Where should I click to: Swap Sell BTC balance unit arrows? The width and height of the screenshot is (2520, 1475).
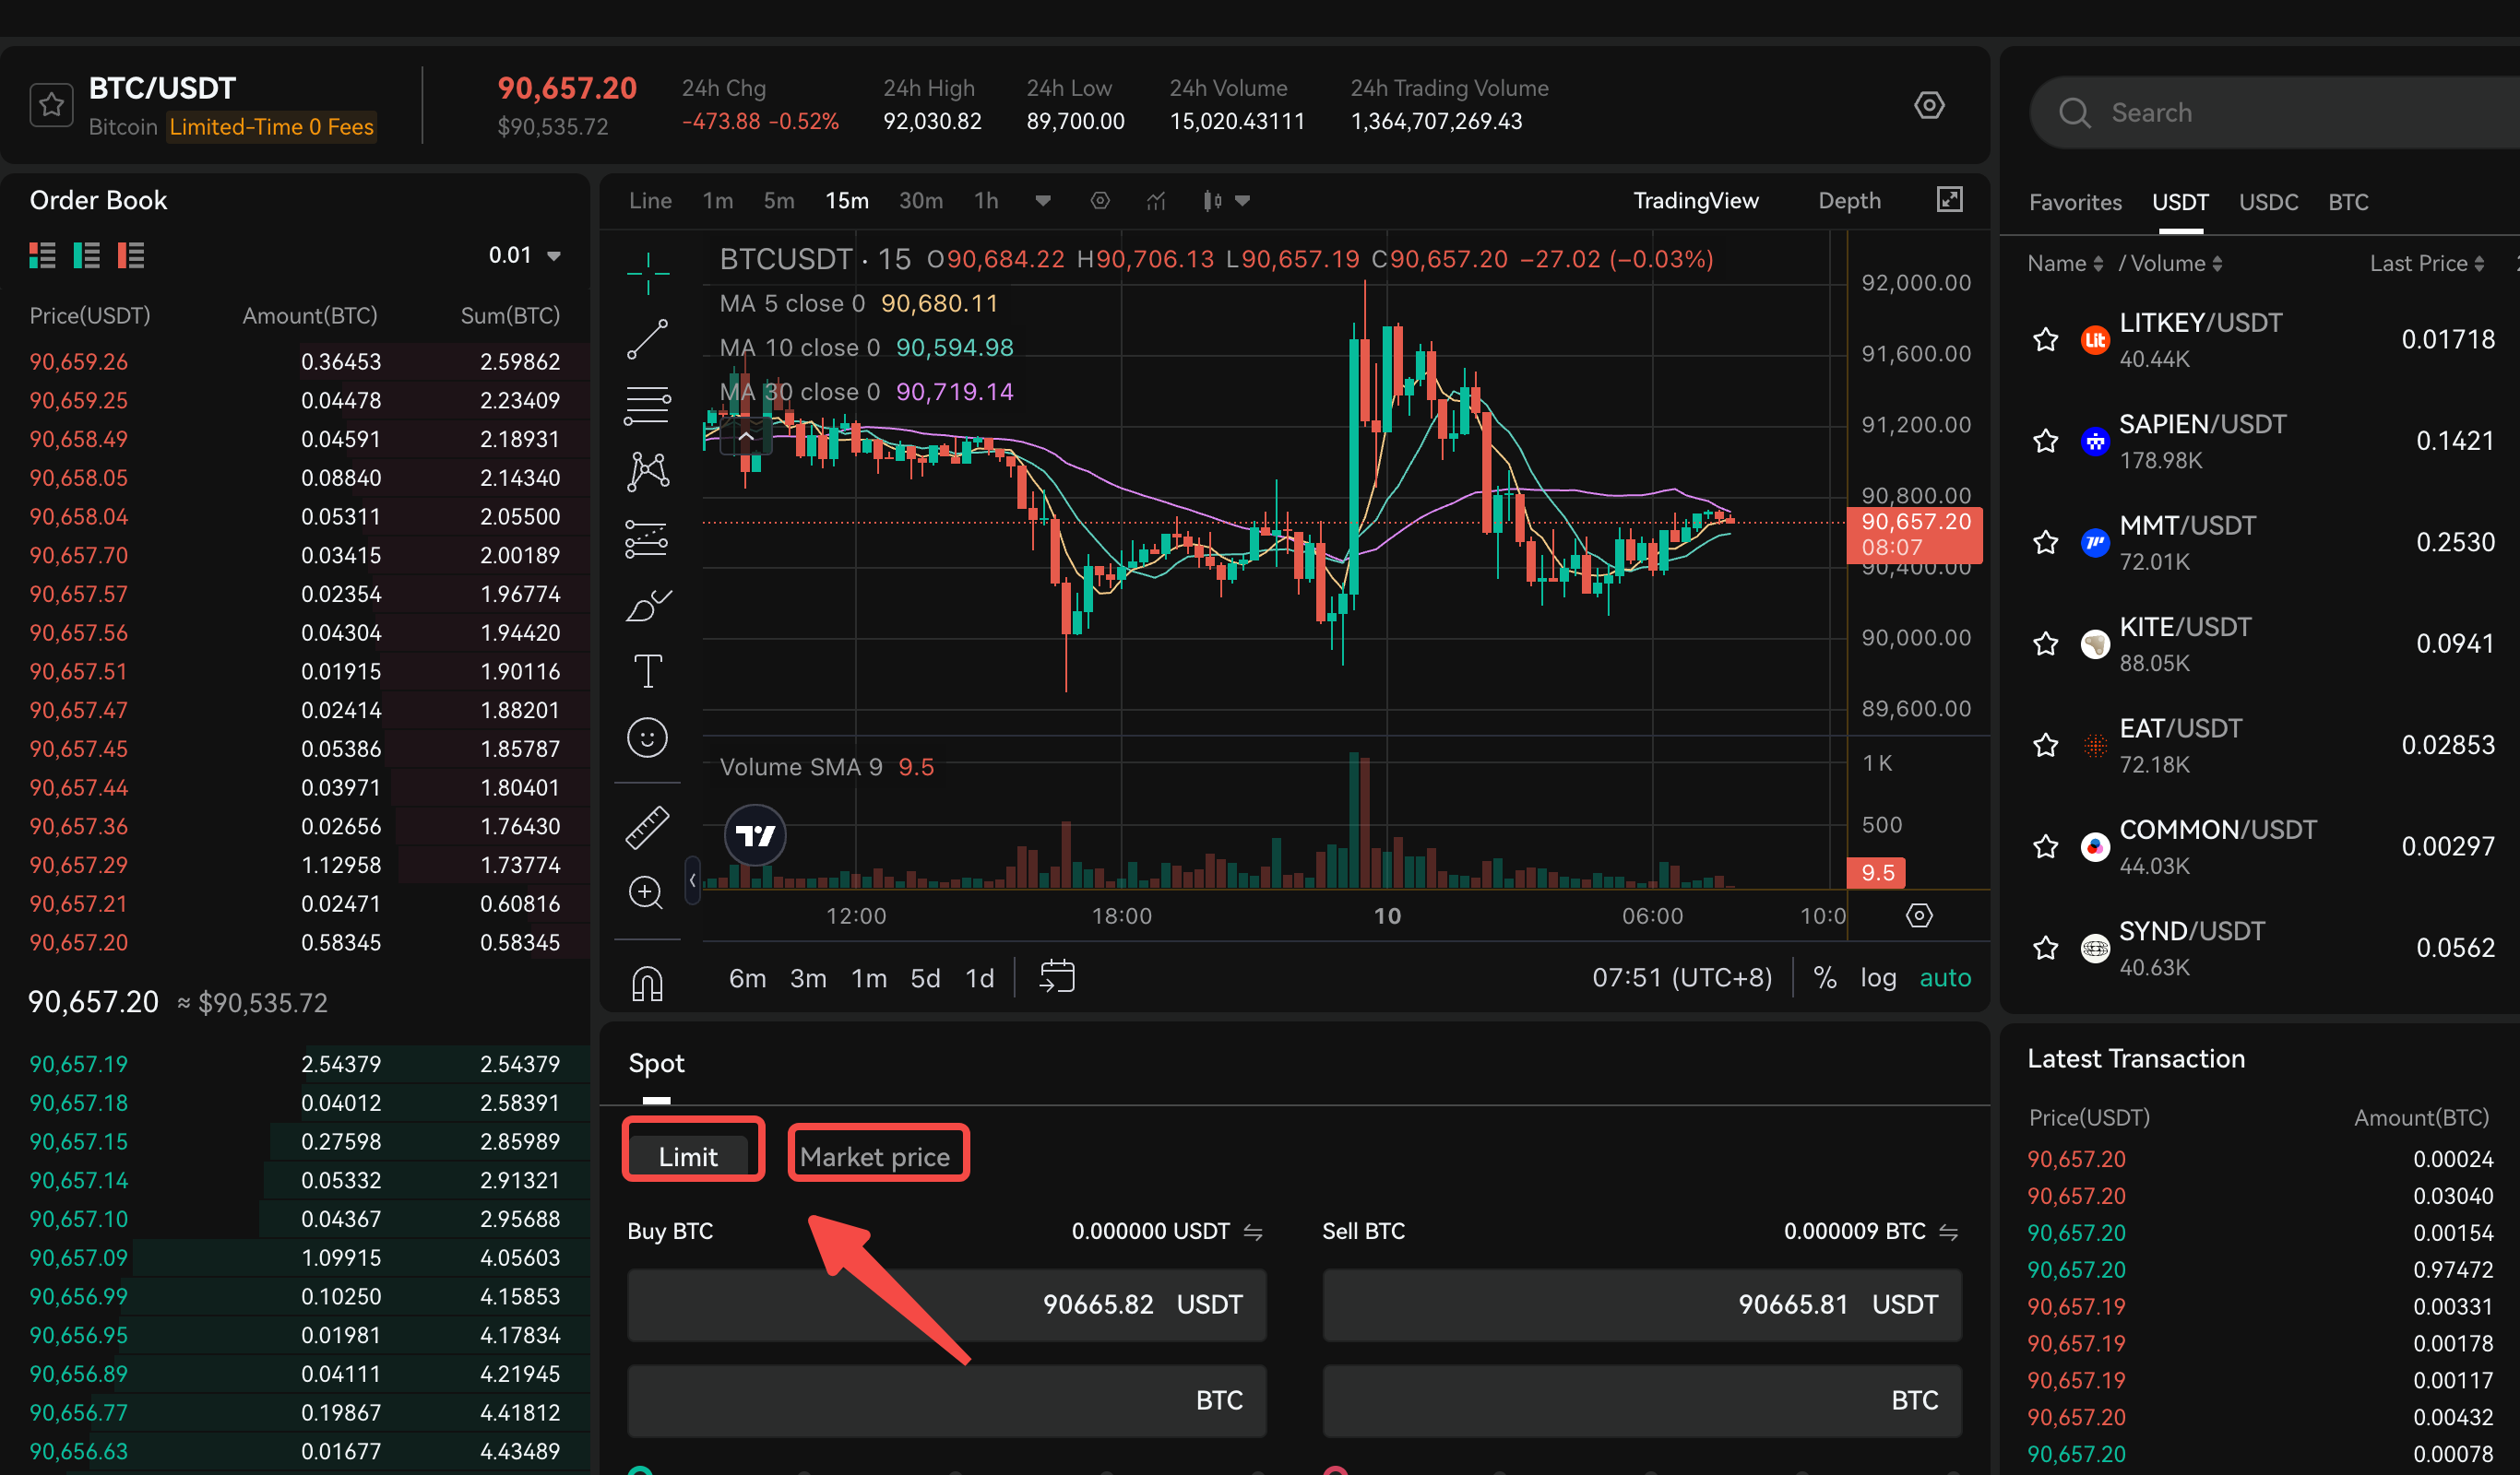(1949, 1233)
